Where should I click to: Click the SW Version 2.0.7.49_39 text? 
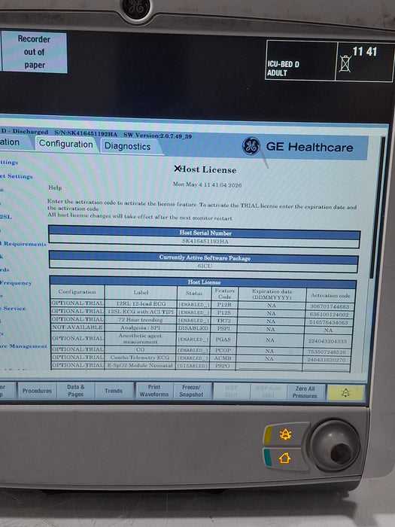(x=157, y=135)
